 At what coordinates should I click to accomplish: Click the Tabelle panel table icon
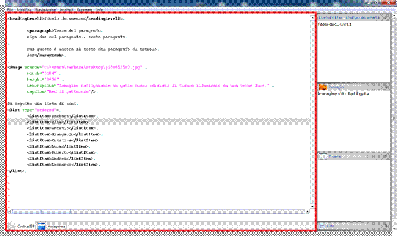pos(323,156)
